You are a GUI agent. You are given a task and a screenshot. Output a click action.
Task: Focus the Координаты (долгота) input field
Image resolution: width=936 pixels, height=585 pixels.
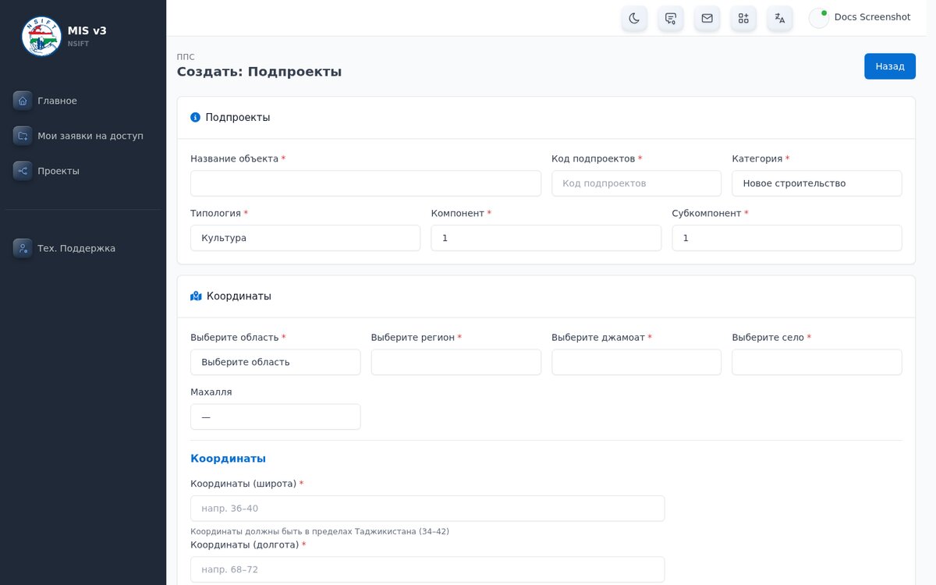pos(427,569)
